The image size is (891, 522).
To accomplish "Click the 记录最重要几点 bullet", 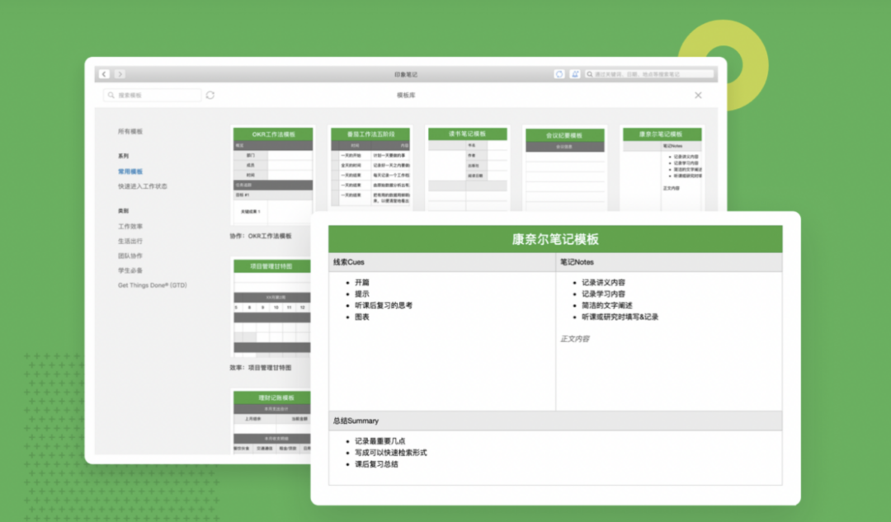I will 380,441.
